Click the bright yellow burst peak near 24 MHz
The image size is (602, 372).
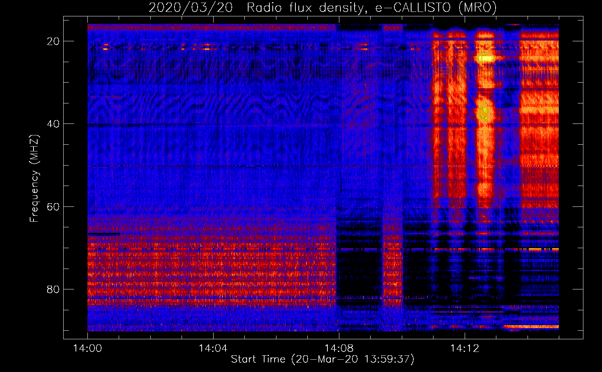[x=485, y=58]
